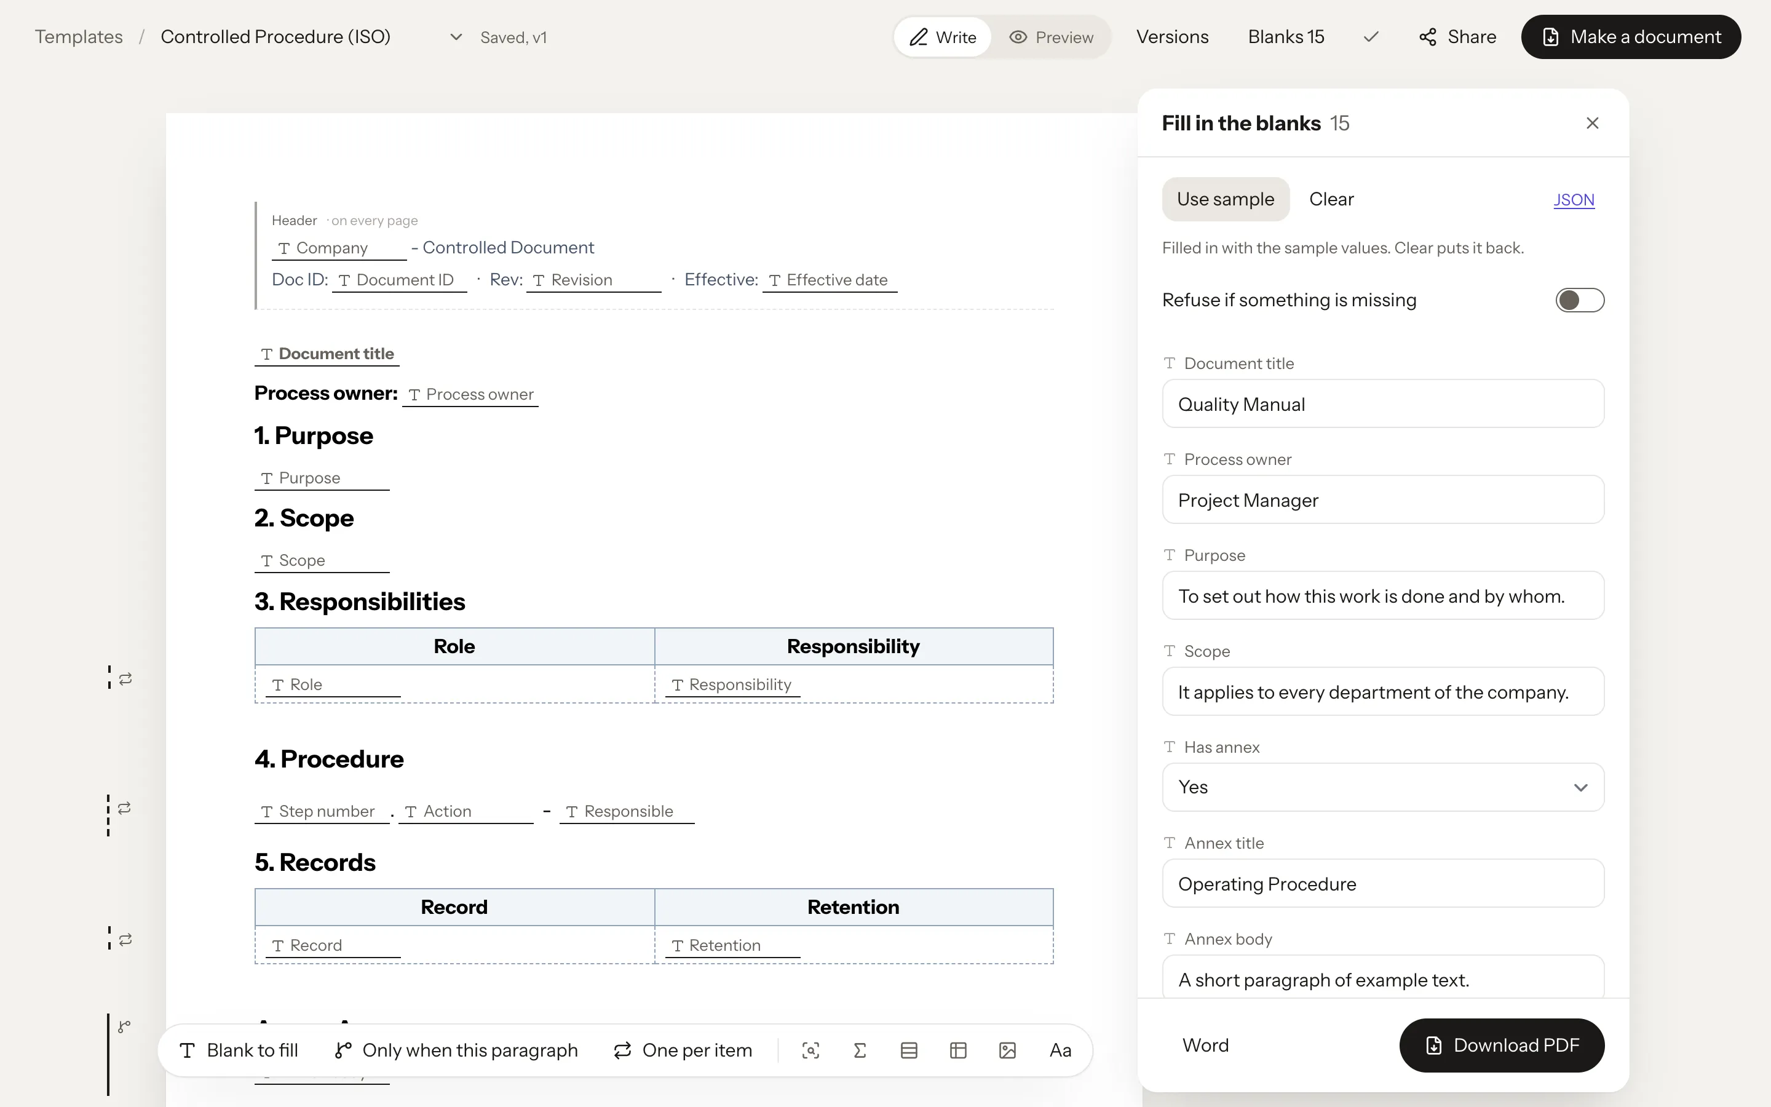
Task: Click the branch icon beside the Annex section
Action: [x=124, y=1026]
